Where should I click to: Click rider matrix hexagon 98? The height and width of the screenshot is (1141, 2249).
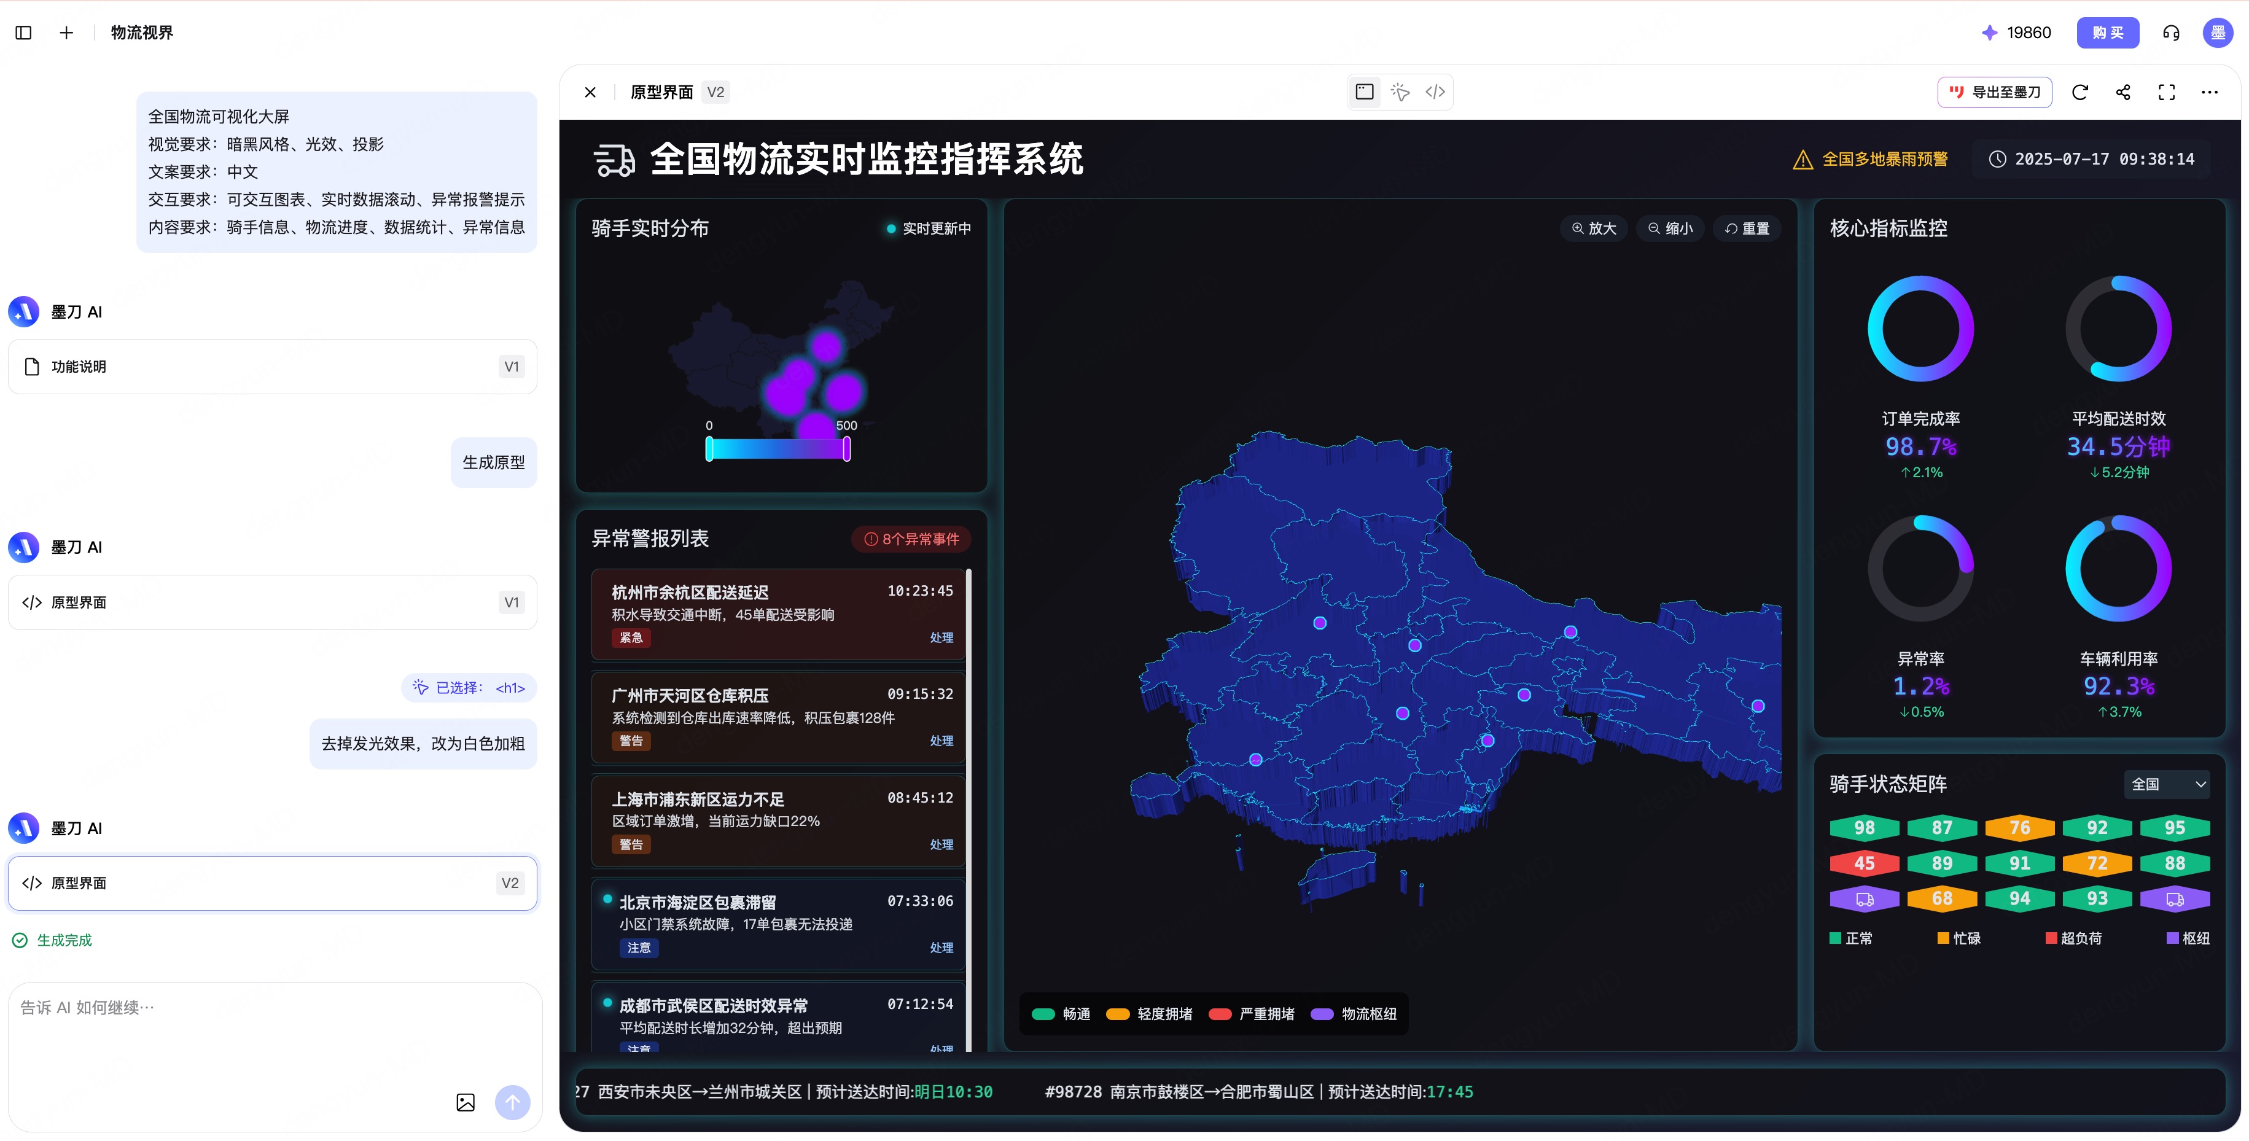(1864, 828)
